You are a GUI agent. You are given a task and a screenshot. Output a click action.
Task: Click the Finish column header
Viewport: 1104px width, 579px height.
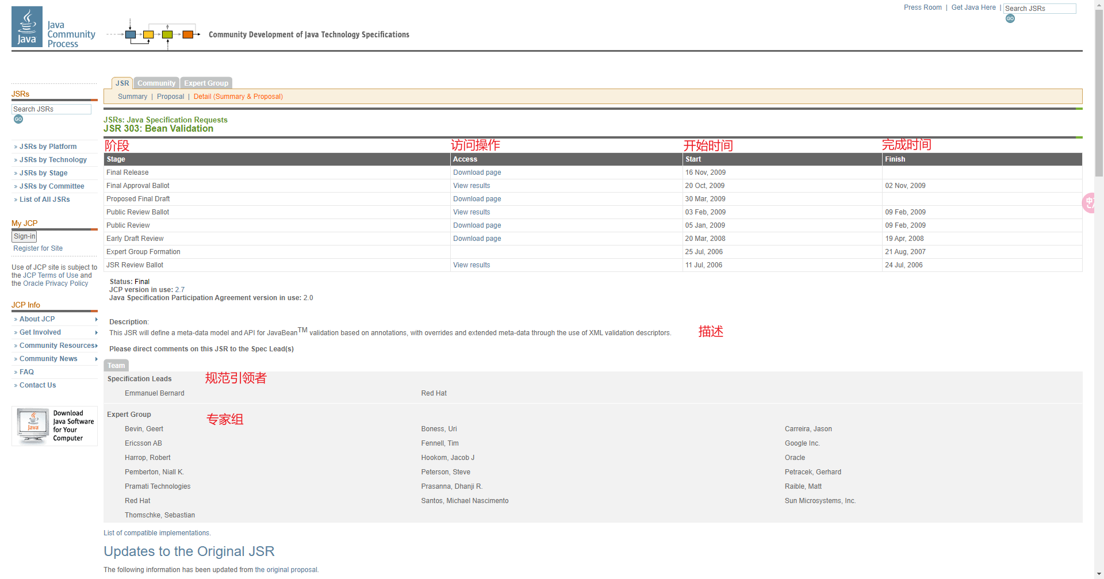tap(982, 159)
